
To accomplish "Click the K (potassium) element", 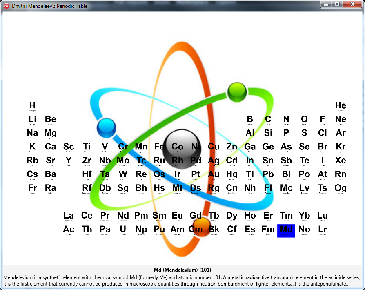I will (32, 147).
